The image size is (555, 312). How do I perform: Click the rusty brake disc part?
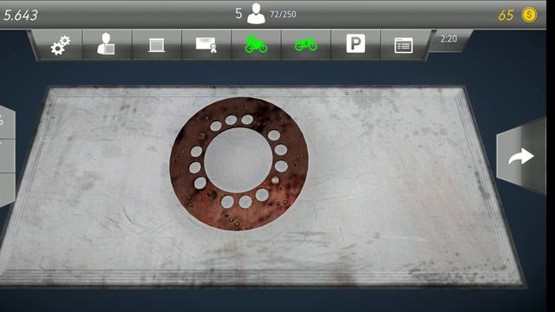pos(239,164)
